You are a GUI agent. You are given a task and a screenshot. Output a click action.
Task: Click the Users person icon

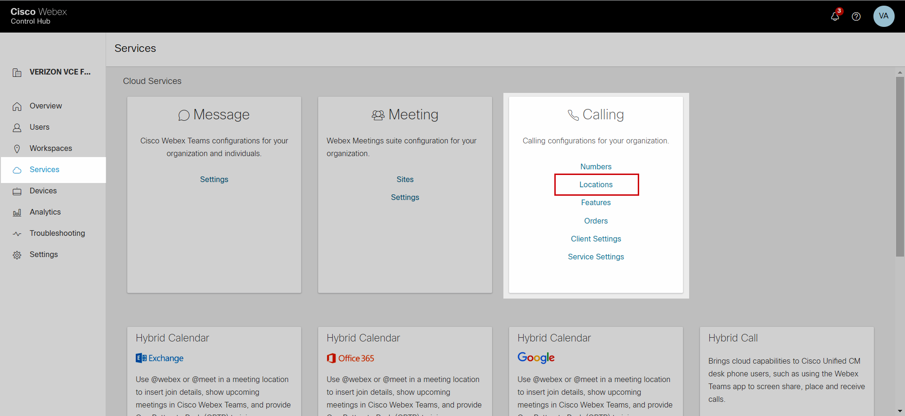(x=17, y=128)
